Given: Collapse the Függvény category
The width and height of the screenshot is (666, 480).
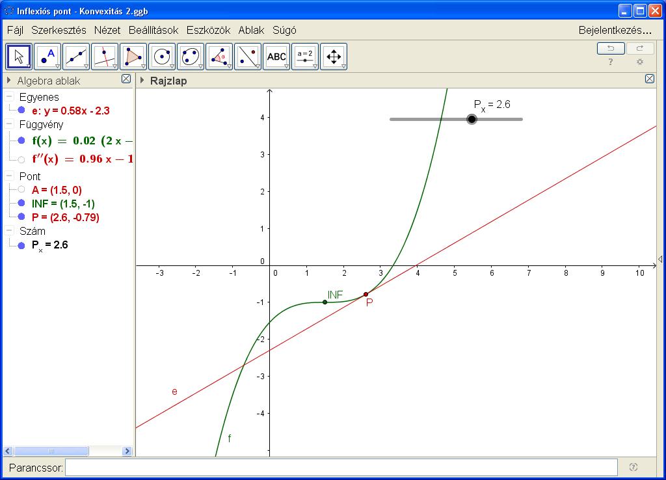Looking at the screenshot, I should tap(9, 124).
